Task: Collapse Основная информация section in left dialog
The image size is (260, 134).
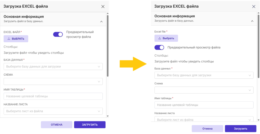Action: pos(102,22)
